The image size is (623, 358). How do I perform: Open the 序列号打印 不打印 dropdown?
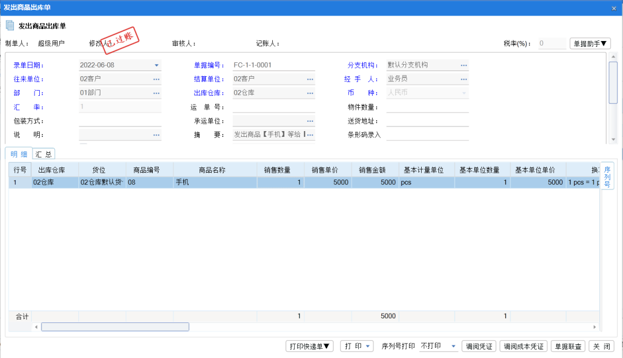[453, 346]
